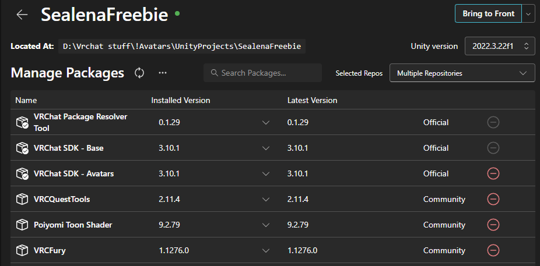Open the Manage Packages more options menu
Screen dimensions: 540x266
pyautogui.click(x=163, y=73)
